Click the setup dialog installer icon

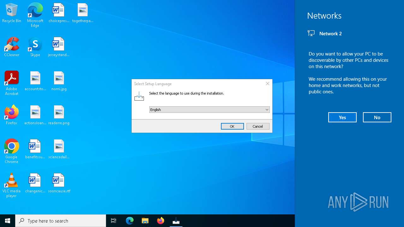(x=139, y=96)
